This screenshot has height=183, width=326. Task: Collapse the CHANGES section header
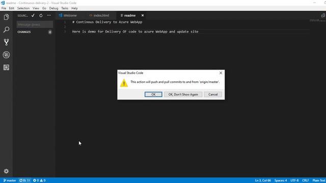(x=24, y=32)
